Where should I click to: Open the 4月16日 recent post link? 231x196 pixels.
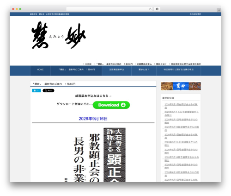(182, 174)
